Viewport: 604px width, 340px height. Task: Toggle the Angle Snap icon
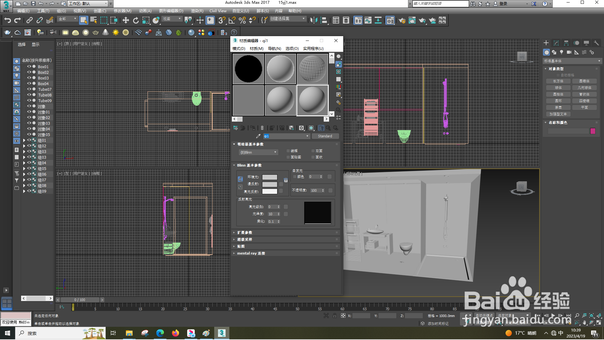click(232, 20)
